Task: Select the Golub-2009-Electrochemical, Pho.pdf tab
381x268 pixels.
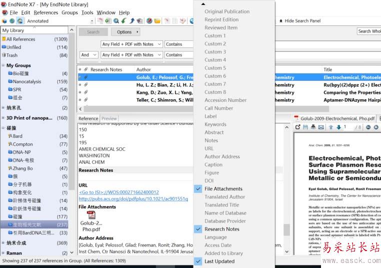Action: [334, 118]
